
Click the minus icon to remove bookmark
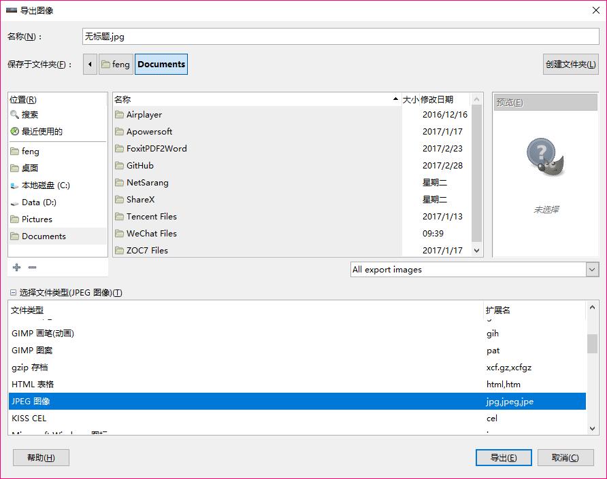[x=33, y=267]
